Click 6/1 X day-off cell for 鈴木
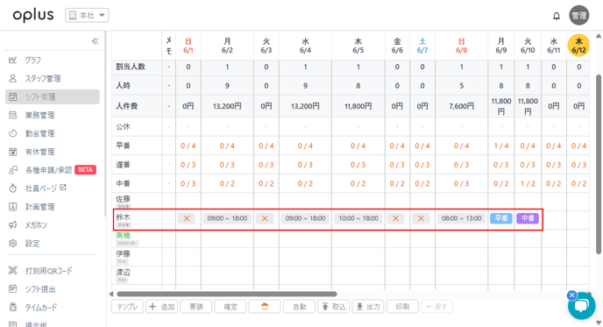 pos(187,218)
